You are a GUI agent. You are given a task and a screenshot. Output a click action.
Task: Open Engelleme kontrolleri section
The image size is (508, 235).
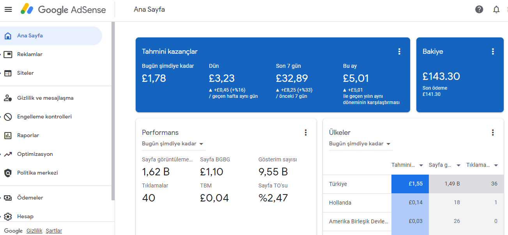[44, 117]
